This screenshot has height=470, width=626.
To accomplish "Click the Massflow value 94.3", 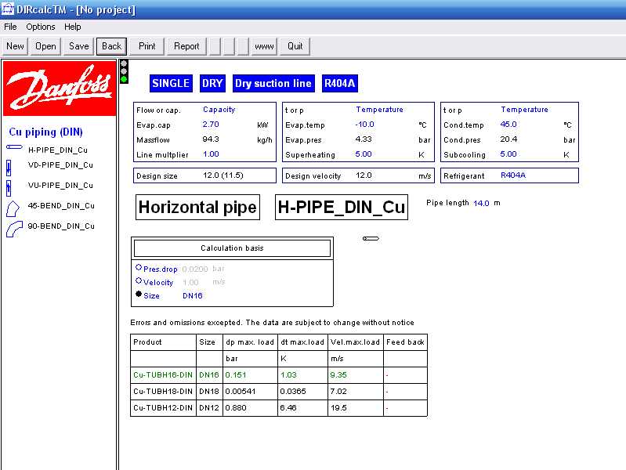I will [211, 139].
